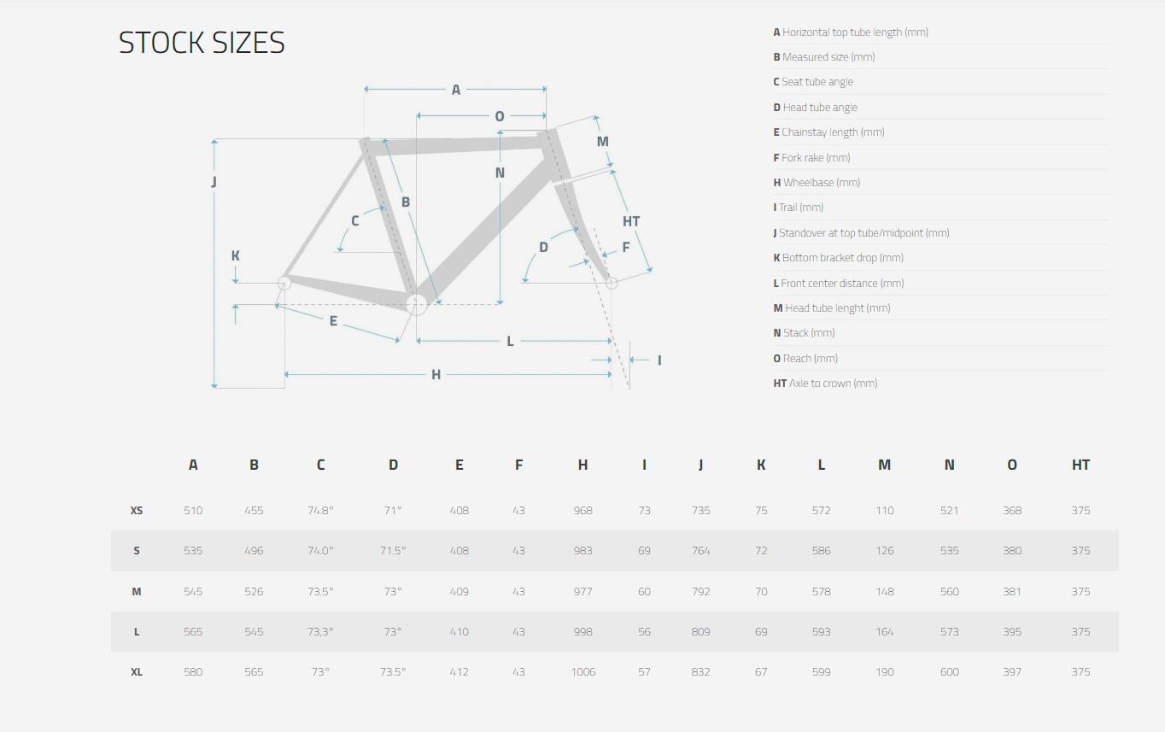Click the 'H Wheelbase (mm)' legend entry
Screen dimensions: 1165x732
click(817, 183)
